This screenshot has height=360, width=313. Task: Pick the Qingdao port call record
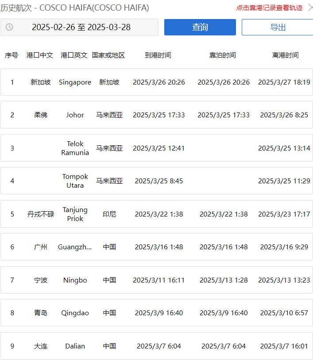coord(156,313)
